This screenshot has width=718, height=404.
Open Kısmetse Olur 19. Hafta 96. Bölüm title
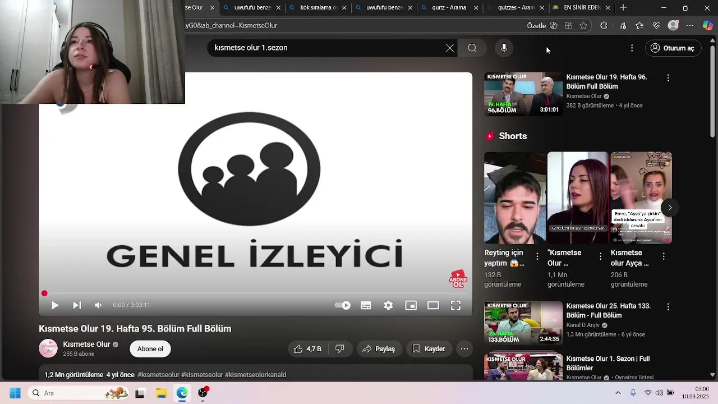tap(606, 81)
